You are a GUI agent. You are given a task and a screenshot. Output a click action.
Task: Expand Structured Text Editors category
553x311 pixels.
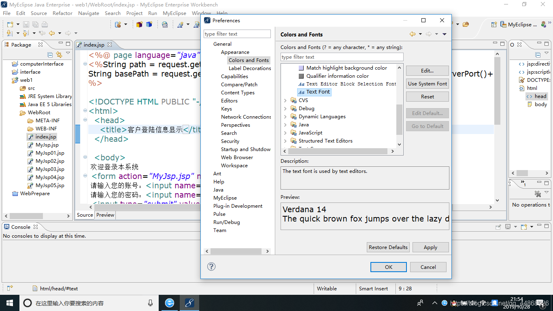click(285, 141)
